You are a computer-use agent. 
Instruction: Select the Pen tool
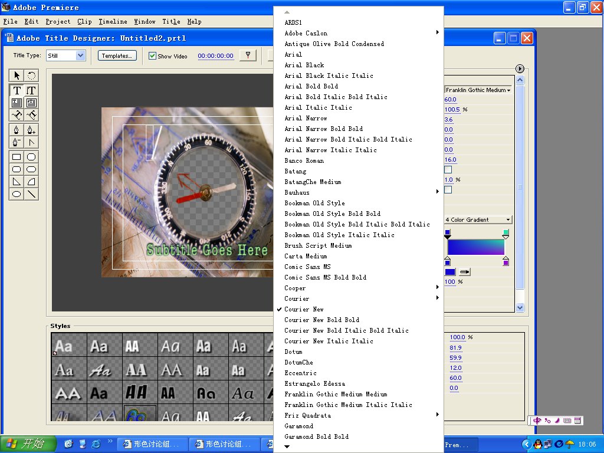(17, 130)
